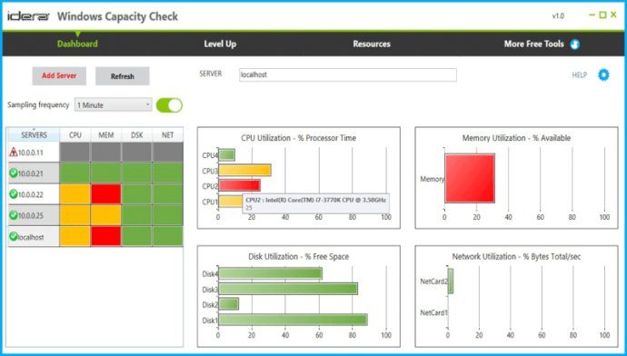Click the NET column header
Screen dimensions: 627x356
(x=168, y=134)
